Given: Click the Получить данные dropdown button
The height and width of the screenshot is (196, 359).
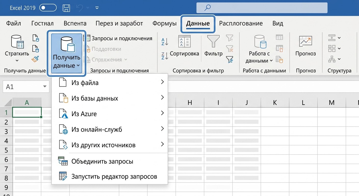Looking at the screenshot, I should click(x=67, y=54).
